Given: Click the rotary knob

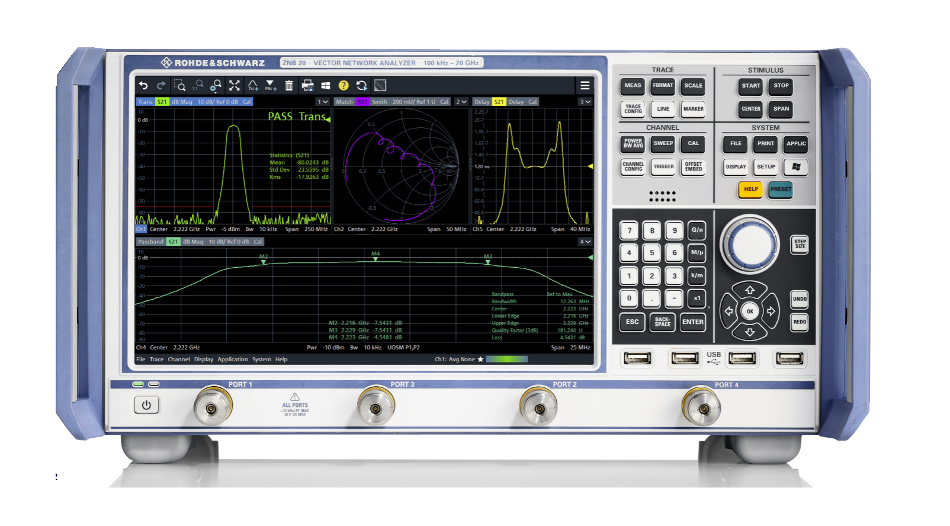Looking at the screenshot, I should tap(750, 244).
